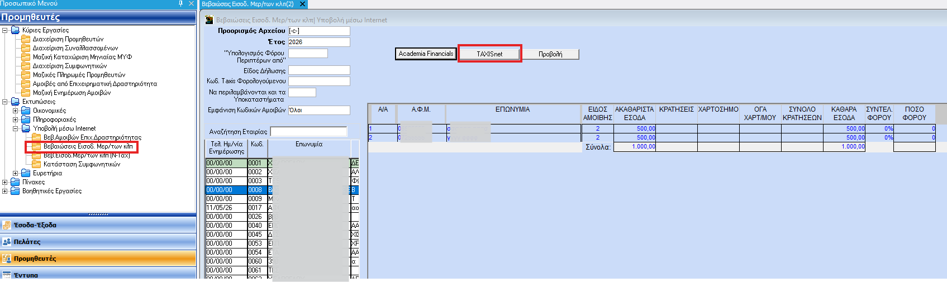The height and width of the screenshot is (282, 947).
Task: Open the Βεβαιώσεις Εισοδ. Μερ/των κλπ tree item
Action: point(88,146)
